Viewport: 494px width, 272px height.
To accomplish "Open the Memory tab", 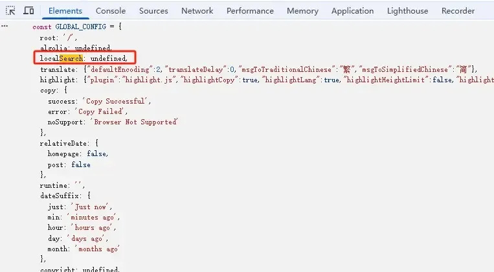I will (302, 11).
